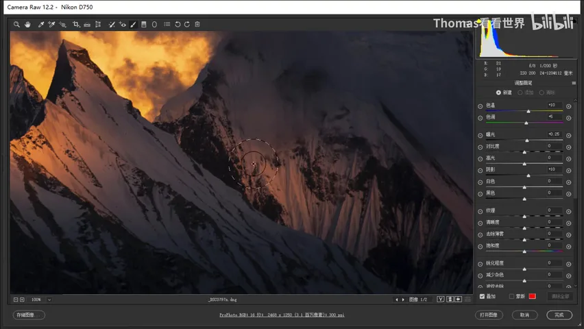
Task: Click the 色温 temperature slider handle
Action: pyautogui.click(x=528, y=111)
